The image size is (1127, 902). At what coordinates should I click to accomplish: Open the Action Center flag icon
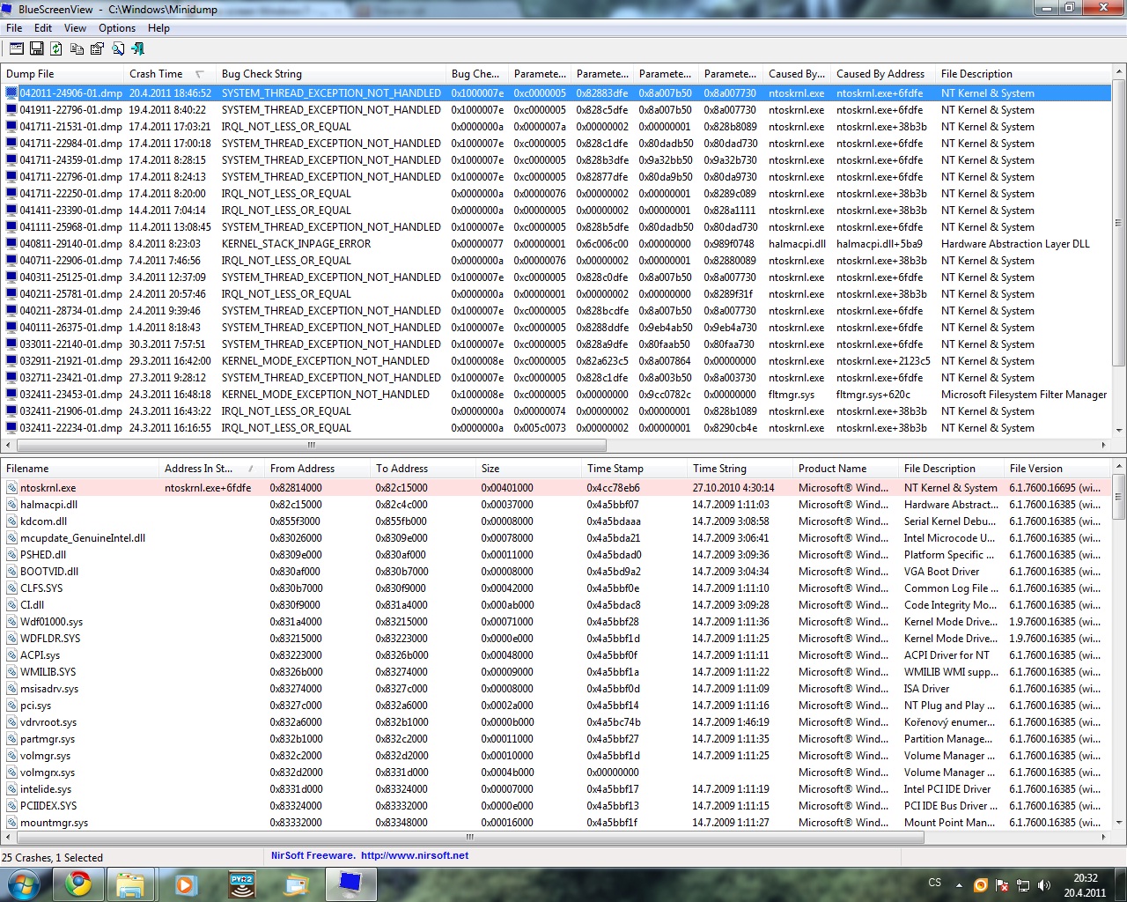pos(1002,884)
